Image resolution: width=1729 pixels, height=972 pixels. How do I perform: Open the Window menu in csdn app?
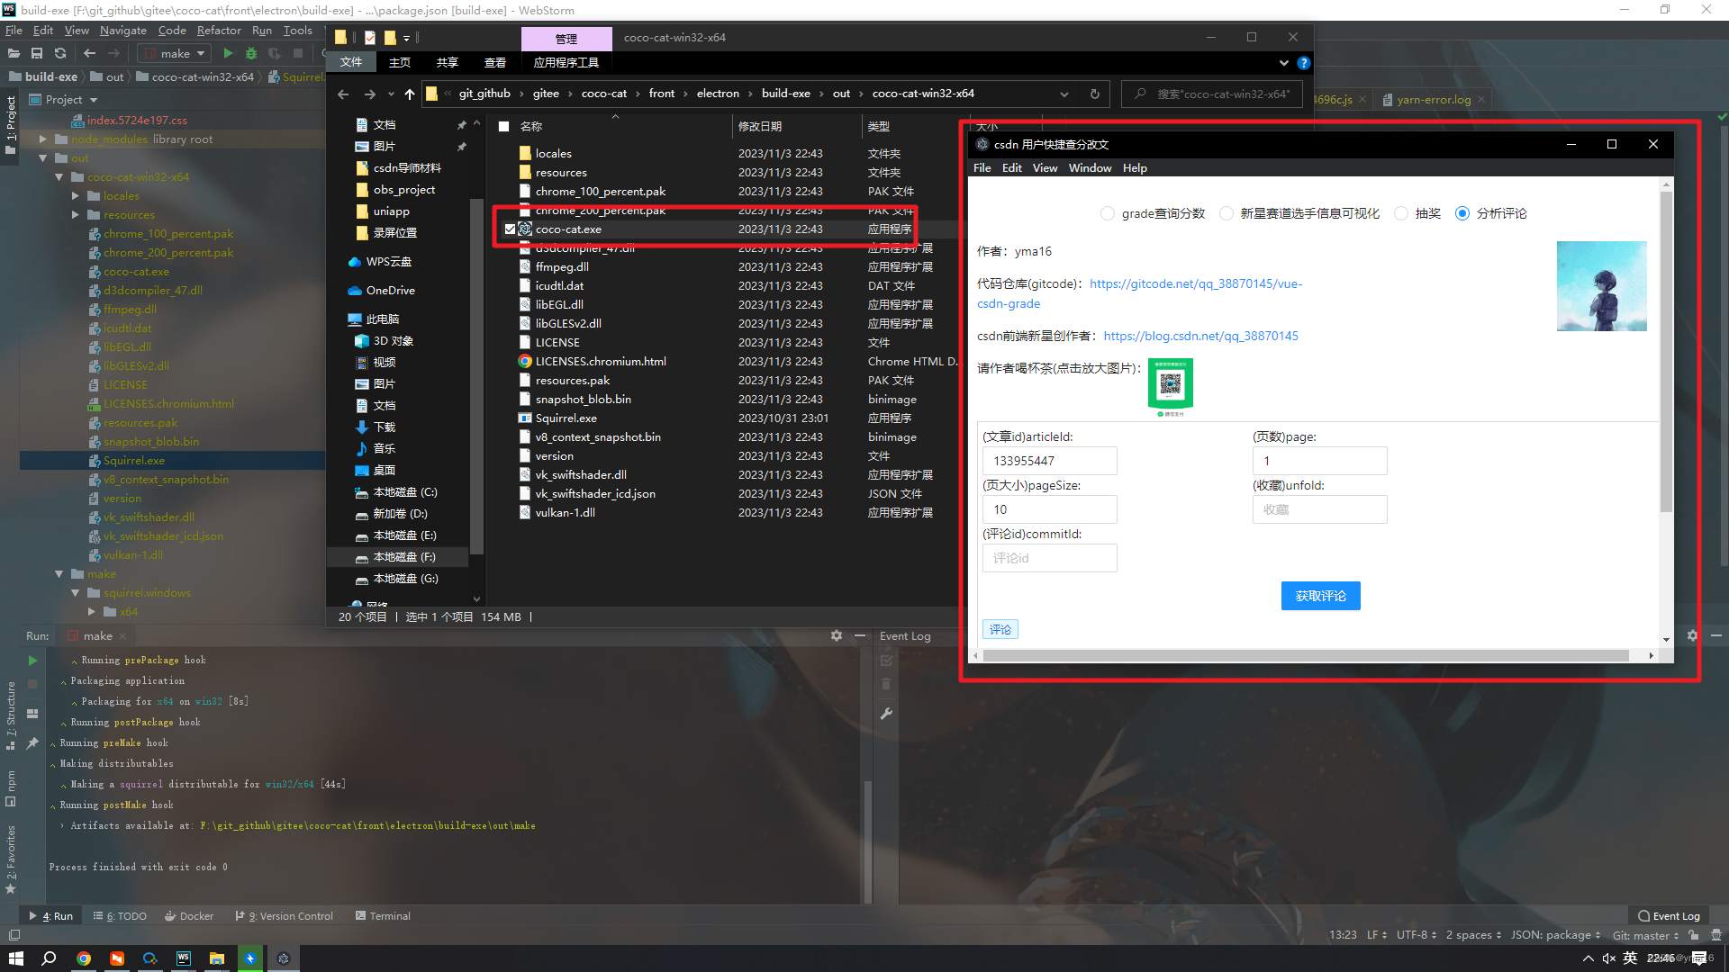tap(1089, 168)
